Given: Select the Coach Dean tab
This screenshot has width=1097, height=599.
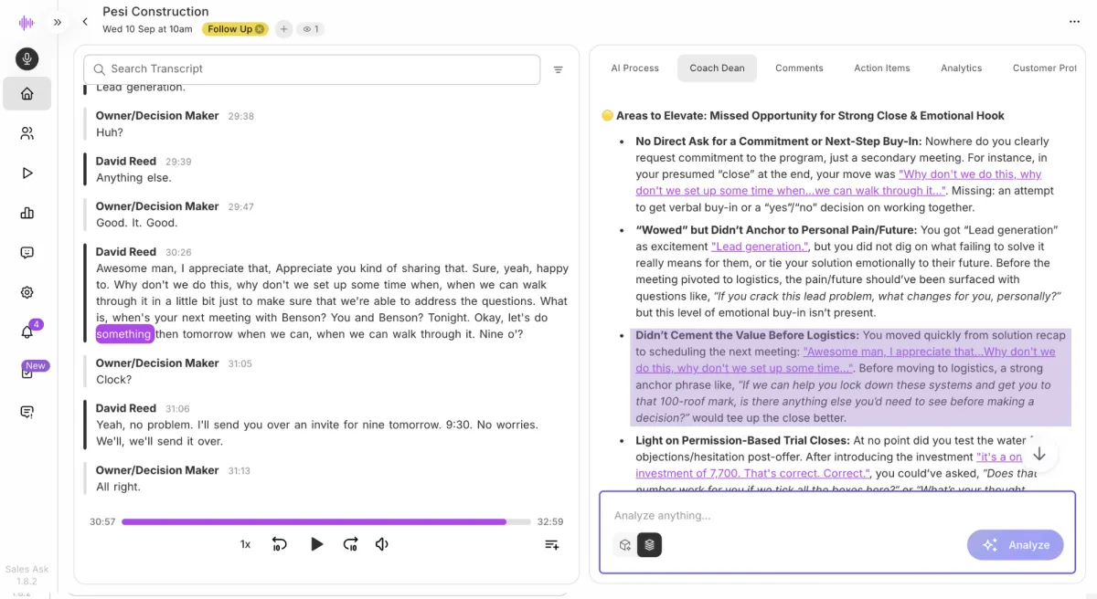Looking at the screenshot, I should 717,68.
